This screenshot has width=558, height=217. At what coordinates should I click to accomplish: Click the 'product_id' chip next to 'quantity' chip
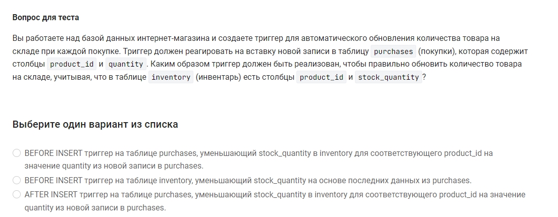[72, 64]
